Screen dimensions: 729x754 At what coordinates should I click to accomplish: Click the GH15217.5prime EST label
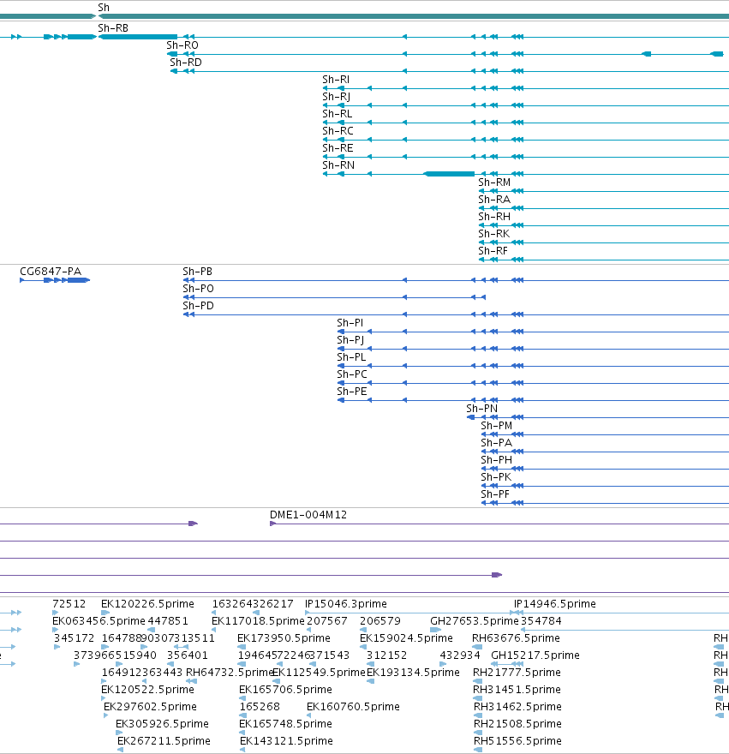coord(535,655)
